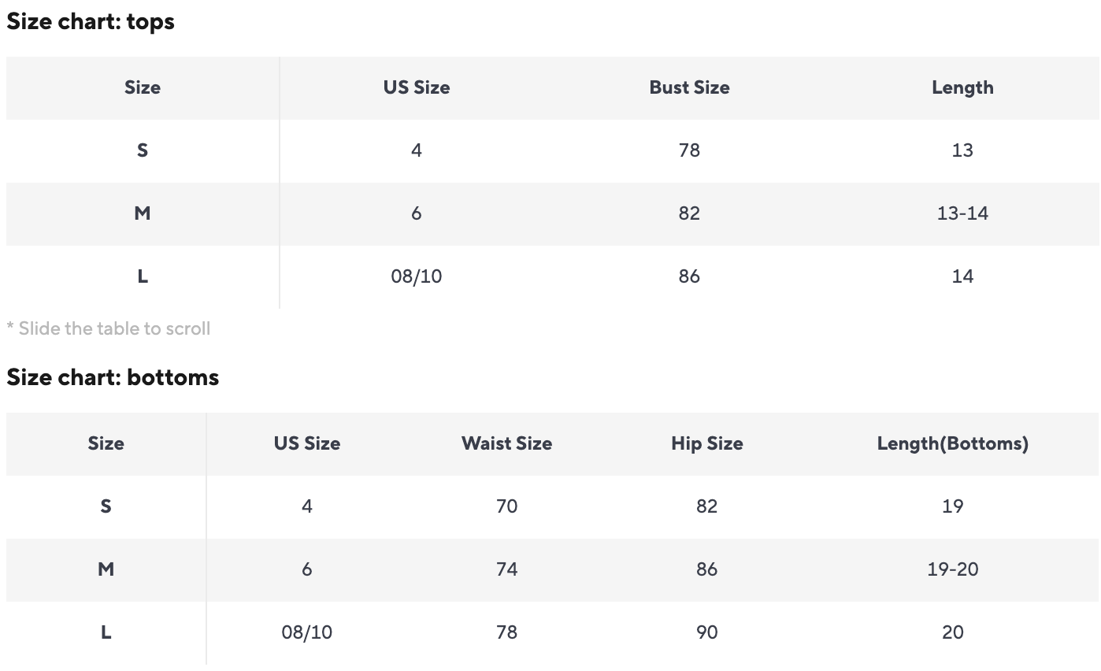Click the waist size value 74

click(x=506, y=569)
